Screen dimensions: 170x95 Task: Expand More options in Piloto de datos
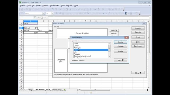[x=138, y=73]
